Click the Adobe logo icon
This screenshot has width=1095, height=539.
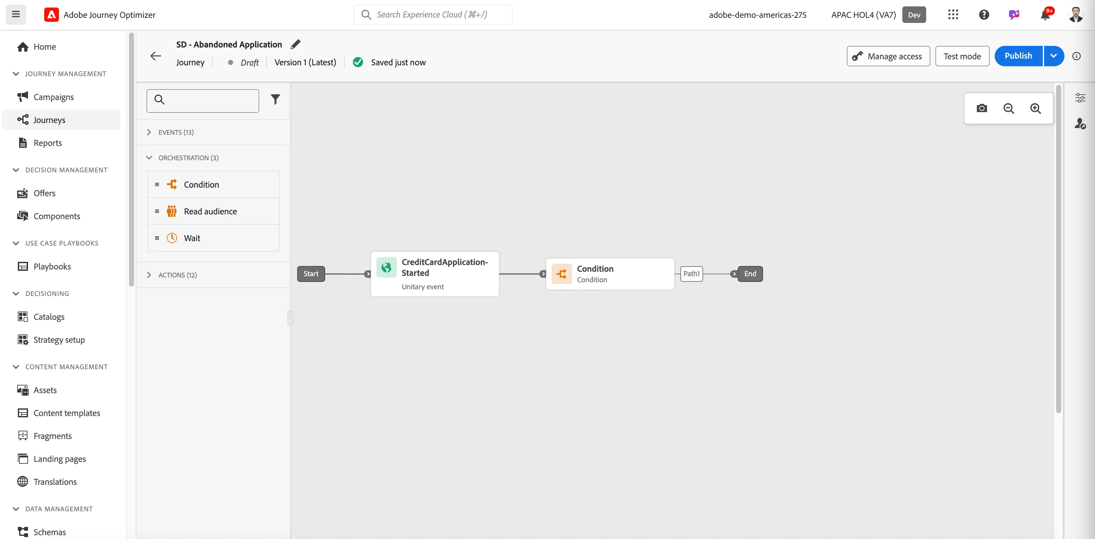point(51,15)
